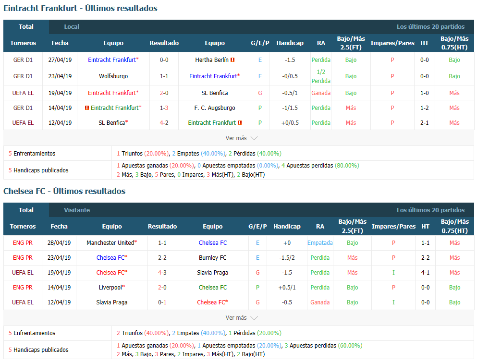Screen dimensions: 477x362
Task: Click ENG PR in the Manchester United row
Action: click(23, 243)
